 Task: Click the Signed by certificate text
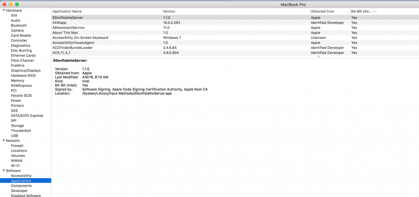[145, 89]
